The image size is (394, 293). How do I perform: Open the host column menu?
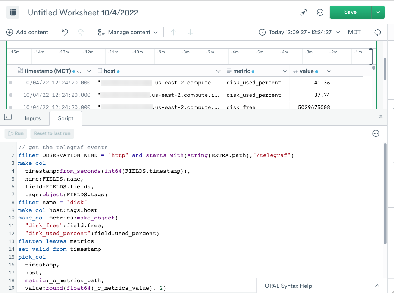(218, 71)
